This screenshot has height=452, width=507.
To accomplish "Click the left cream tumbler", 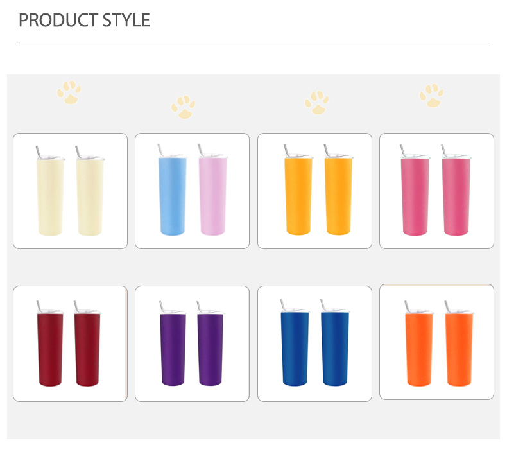I will pos(50,191).
